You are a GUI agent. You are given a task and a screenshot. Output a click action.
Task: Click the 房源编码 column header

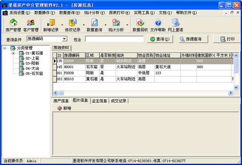coord(74,55)
